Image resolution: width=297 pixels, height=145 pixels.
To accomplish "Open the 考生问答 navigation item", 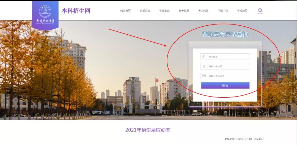I will [x=203, y=11].
